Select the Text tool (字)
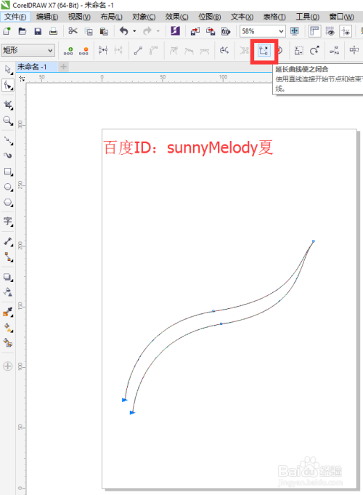Screen dimensions: 363x495 coord(8,221)
